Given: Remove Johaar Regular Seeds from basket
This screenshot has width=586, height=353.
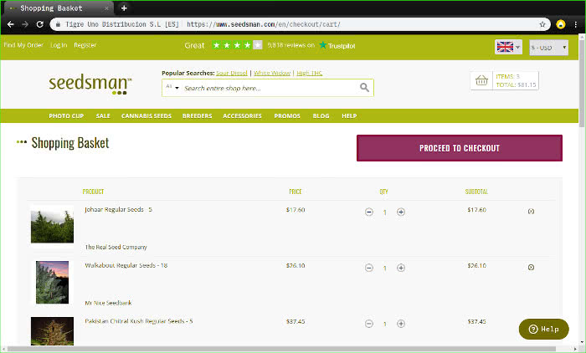Looking at the screenshot, I should (x=531, y=212).
